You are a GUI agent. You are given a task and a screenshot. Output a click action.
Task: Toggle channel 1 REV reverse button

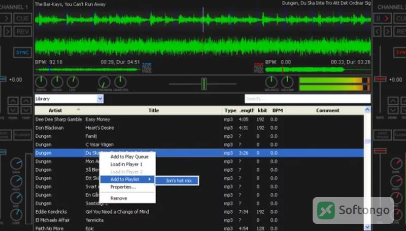click(22, 31)
